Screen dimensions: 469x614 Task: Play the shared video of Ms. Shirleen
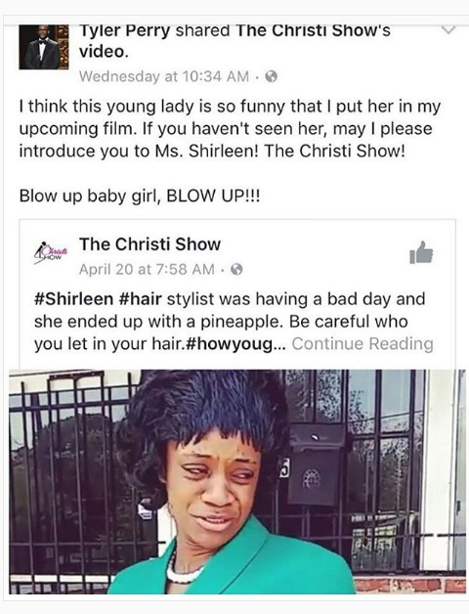click(x=237, y=482)
